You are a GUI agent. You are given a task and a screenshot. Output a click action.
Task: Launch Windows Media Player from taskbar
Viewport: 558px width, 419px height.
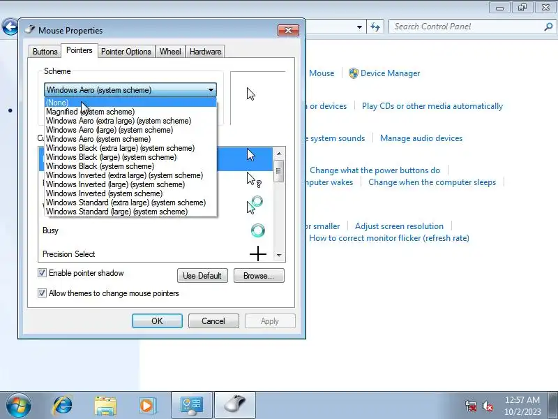146,406
